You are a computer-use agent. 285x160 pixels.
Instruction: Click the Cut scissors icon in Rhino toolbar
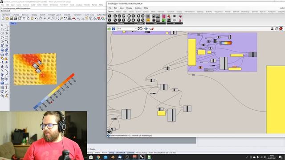24,18
